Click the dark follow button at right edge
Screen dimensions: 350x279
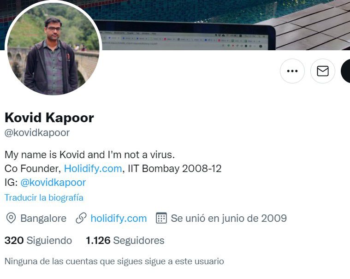point(345,71)
